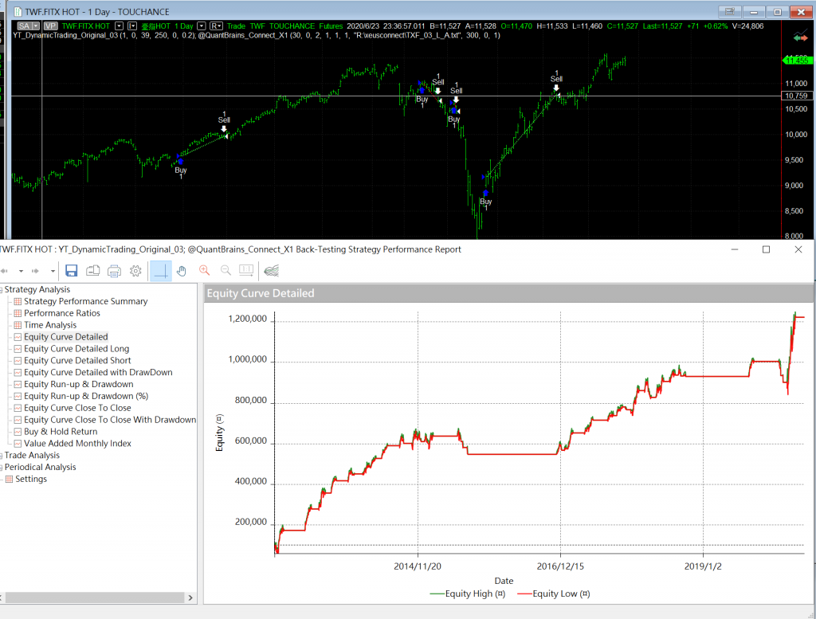The height and width of the screenshot is (619, 816).
Task: Open Strategy Performance Summary report
Action: click(85, 301)
